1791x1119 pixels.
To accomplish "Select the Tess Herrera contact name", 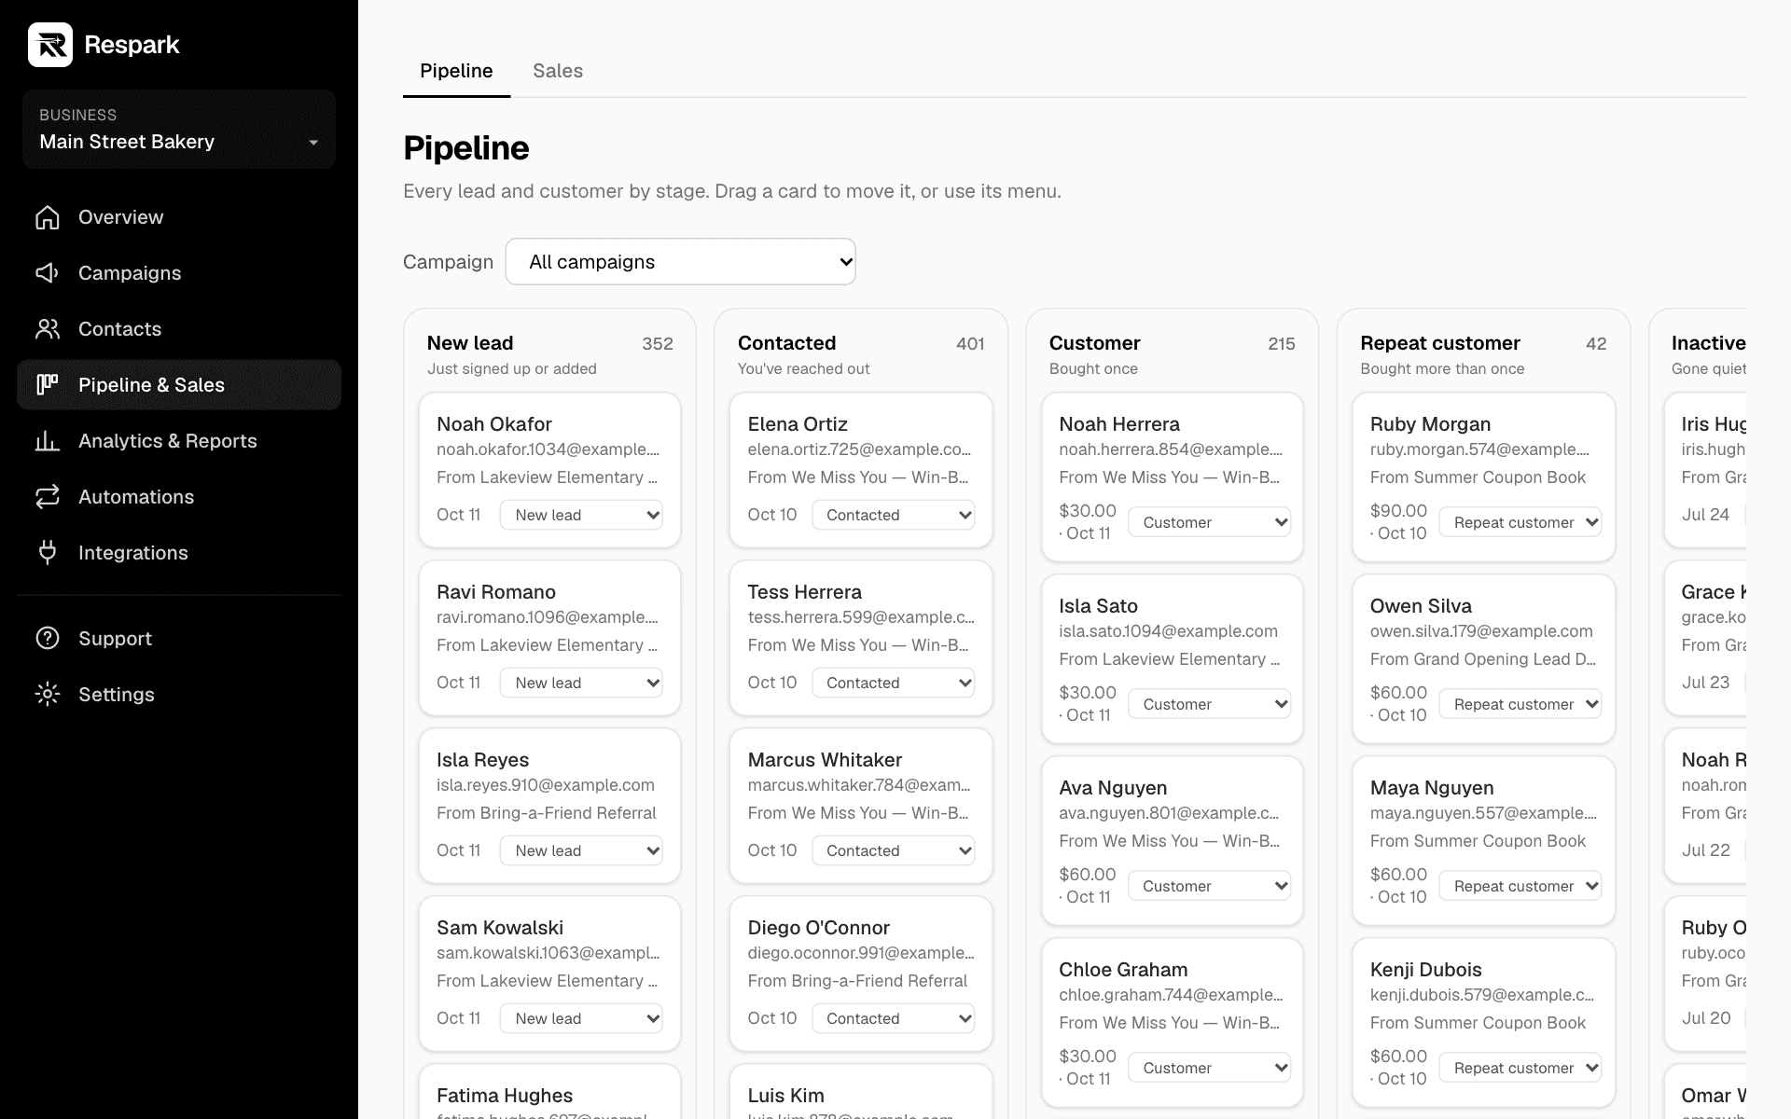I will [x=804, y=592].
